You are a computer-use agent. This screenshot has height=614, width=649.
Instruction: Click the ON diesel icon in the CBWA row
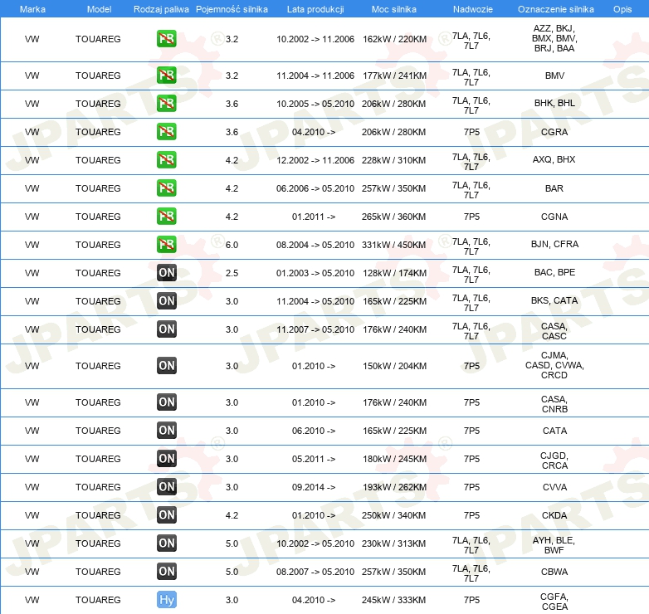pos(166,572)
